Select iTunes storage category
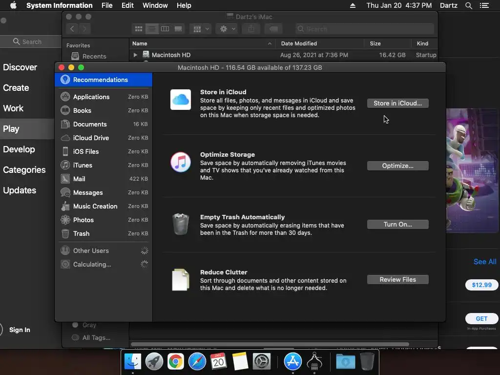500x375 pixels. 104,165
